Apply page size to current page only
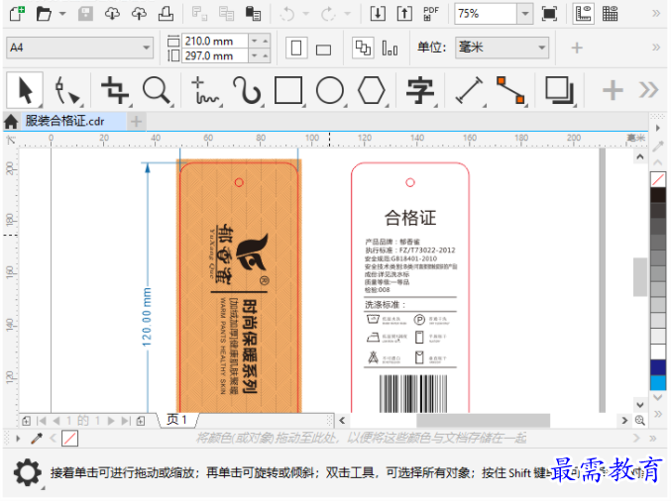 [390, 48]
